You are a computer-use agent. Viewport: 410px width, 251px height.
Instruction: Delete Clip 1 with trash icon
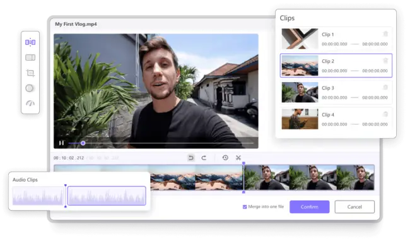pyautogui.click(x=385, y=34)
